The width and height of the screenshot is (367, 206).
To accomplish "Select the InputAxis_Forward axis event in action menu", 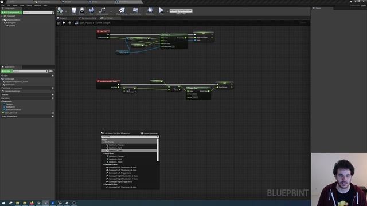I will (116, 145).
